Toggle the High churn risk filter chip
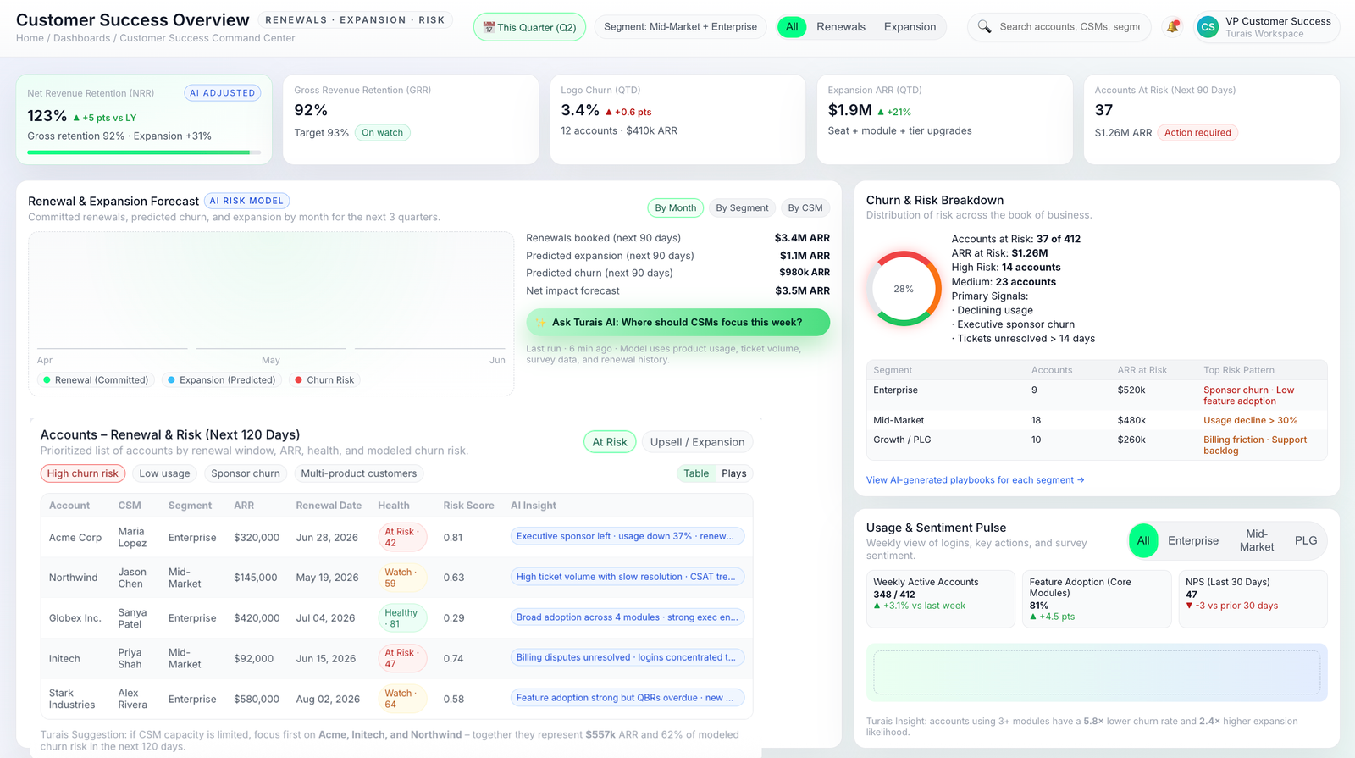 83,473
